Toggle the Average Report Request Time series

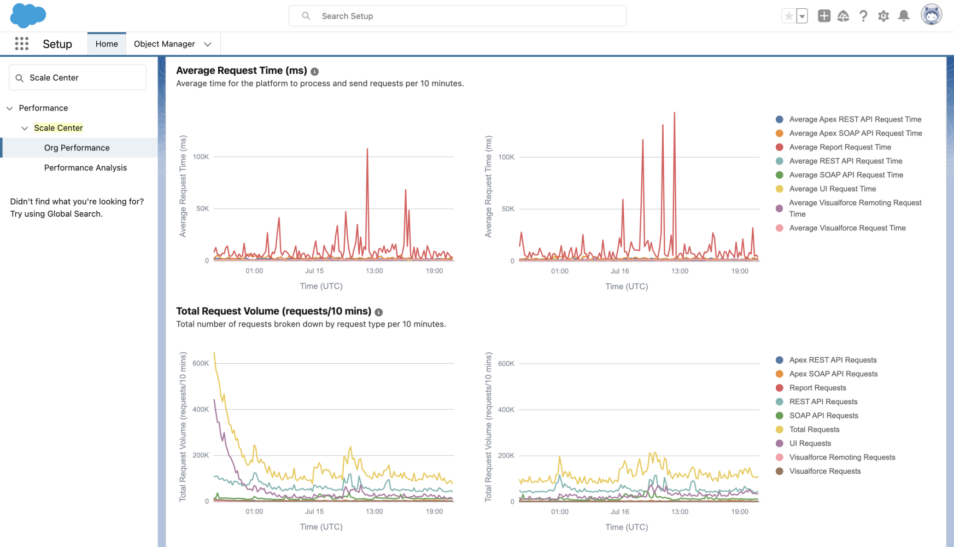click(x=840, y=147)
